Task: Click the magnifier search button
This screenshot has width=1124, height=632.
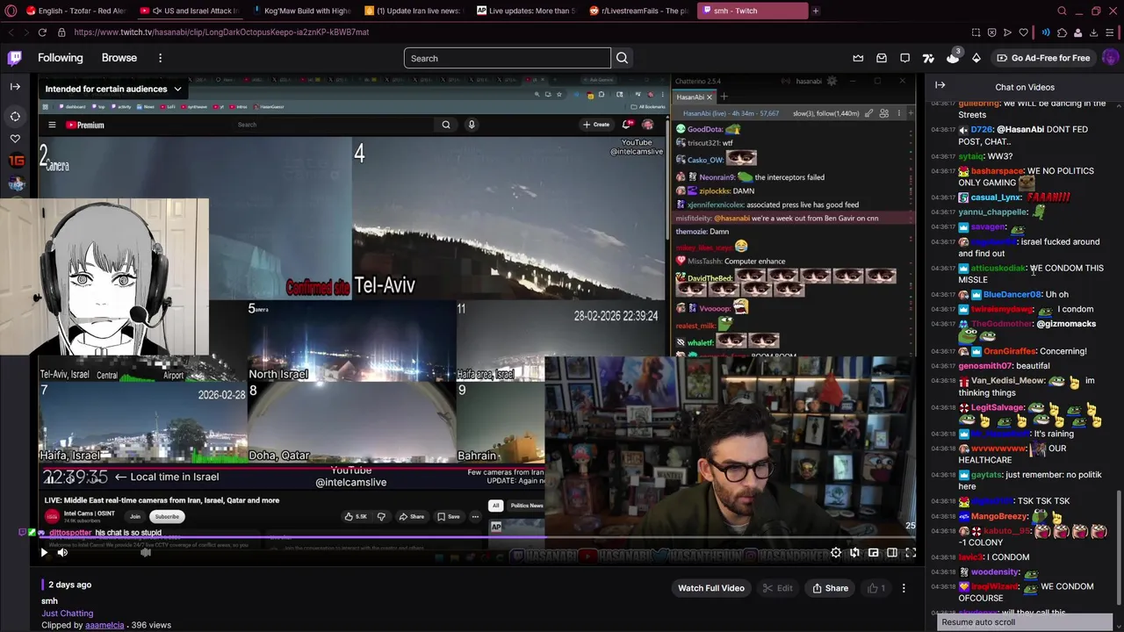Action: tap(622, 58)
